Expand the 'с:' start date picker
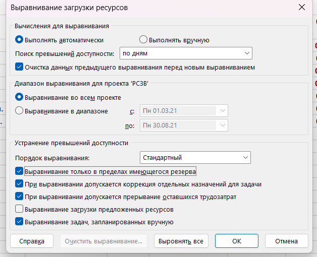The width and height of the screenshot is (317, 257). [x=223, y=111]
